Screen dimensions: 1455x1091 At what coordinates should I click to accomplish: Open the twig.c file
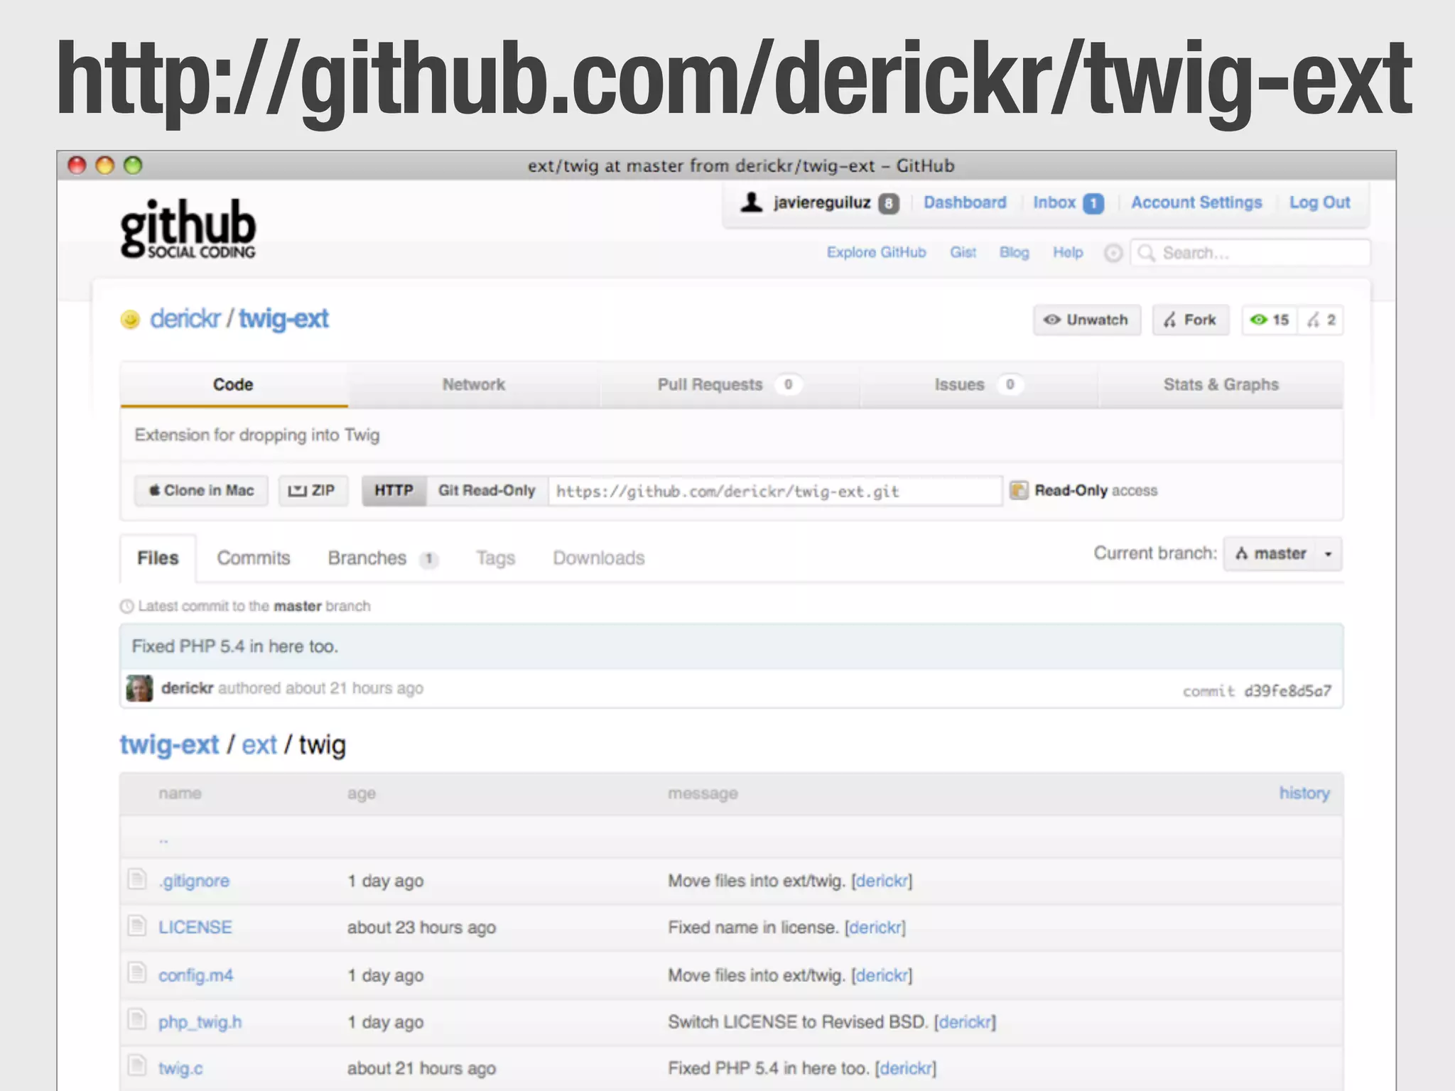[x=180, y=1068]
